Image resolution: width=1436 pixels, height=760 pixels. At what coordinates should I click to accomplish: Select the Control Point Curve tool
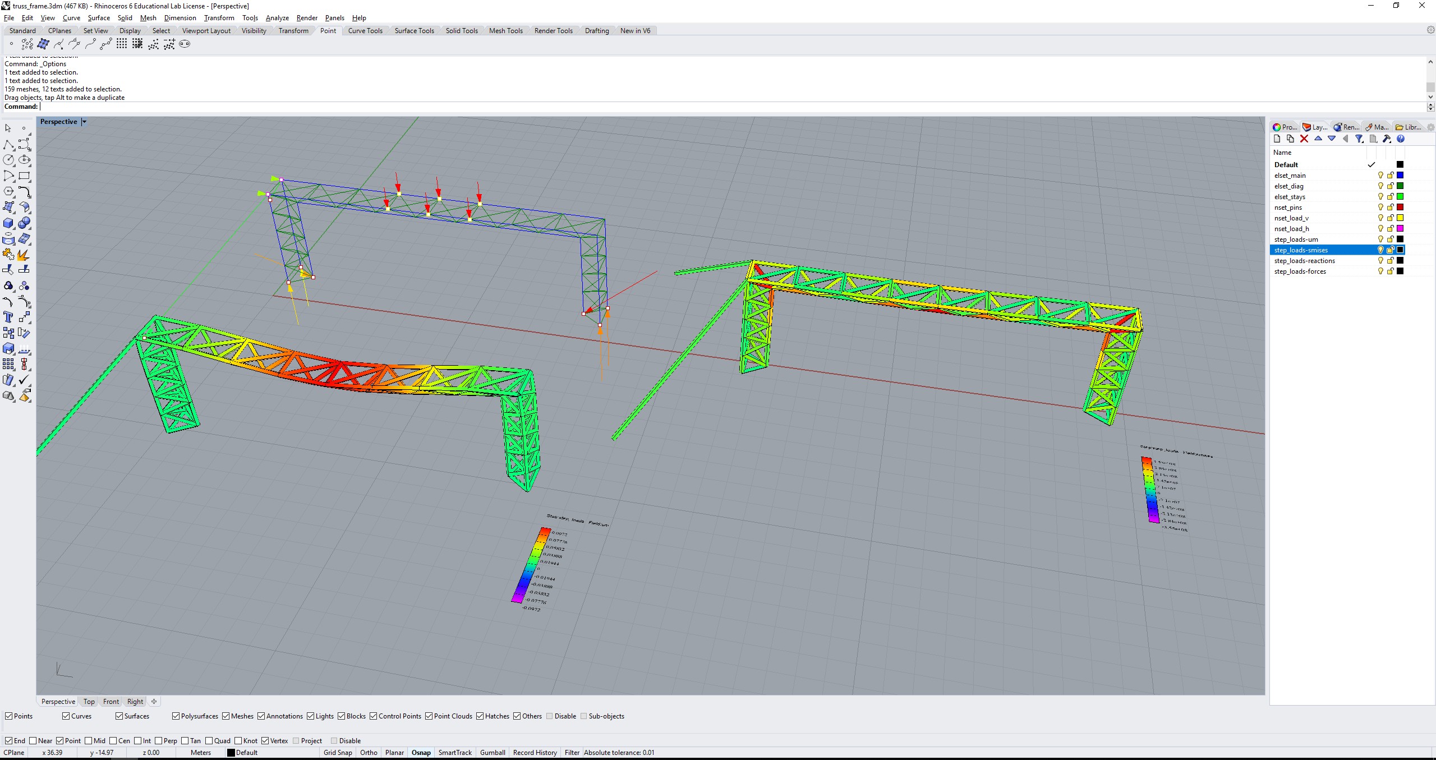coord(25,144)
